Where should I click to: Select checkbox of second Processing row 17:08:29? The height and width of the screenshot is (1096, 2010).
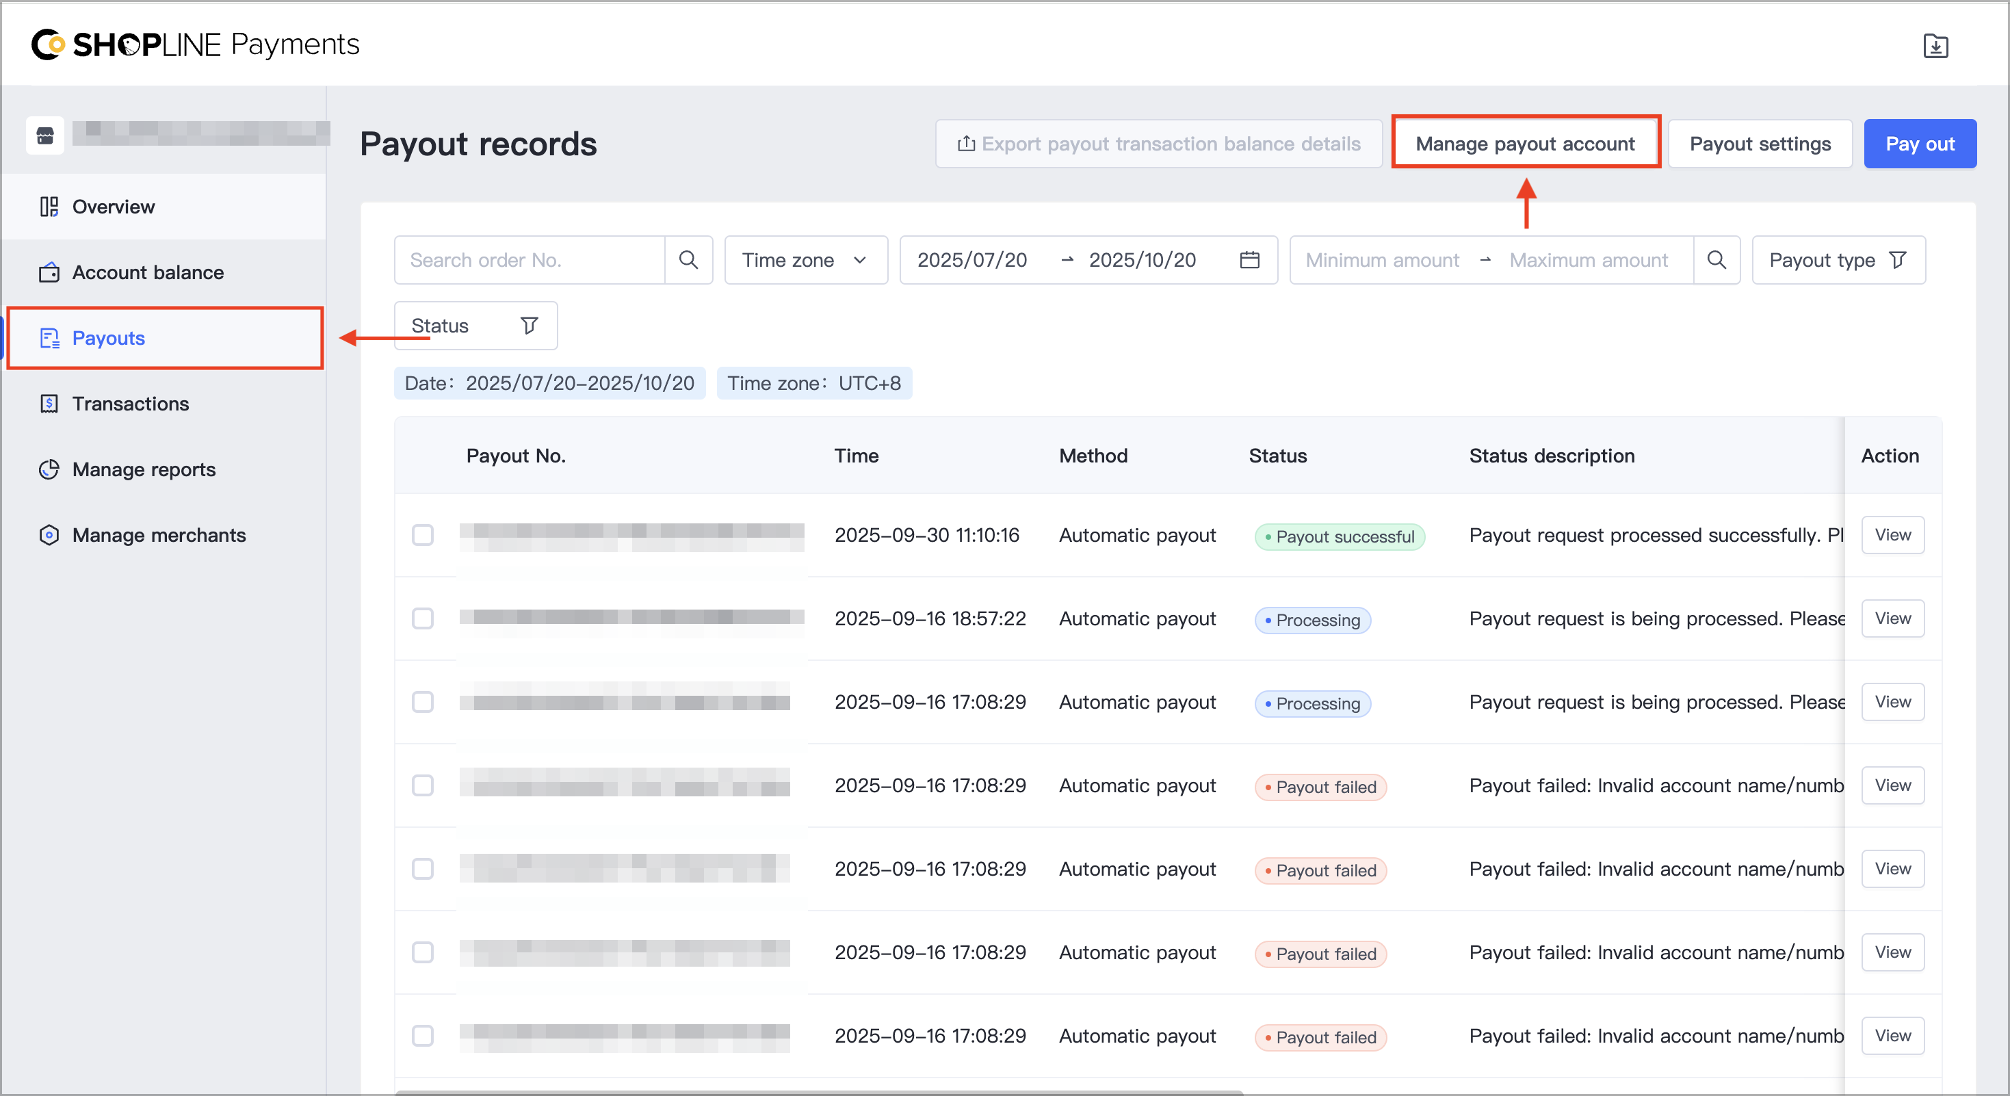pos(423,702)
